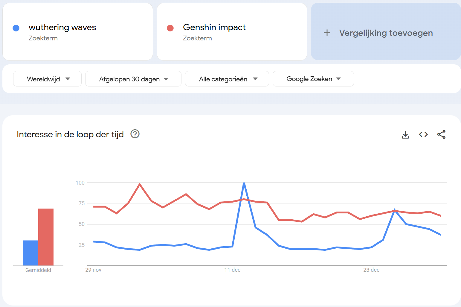Image resolution: width=461 pixels, height=307 pixels.
Task: Click the '75' y-axis value
Action: point(82,203)
